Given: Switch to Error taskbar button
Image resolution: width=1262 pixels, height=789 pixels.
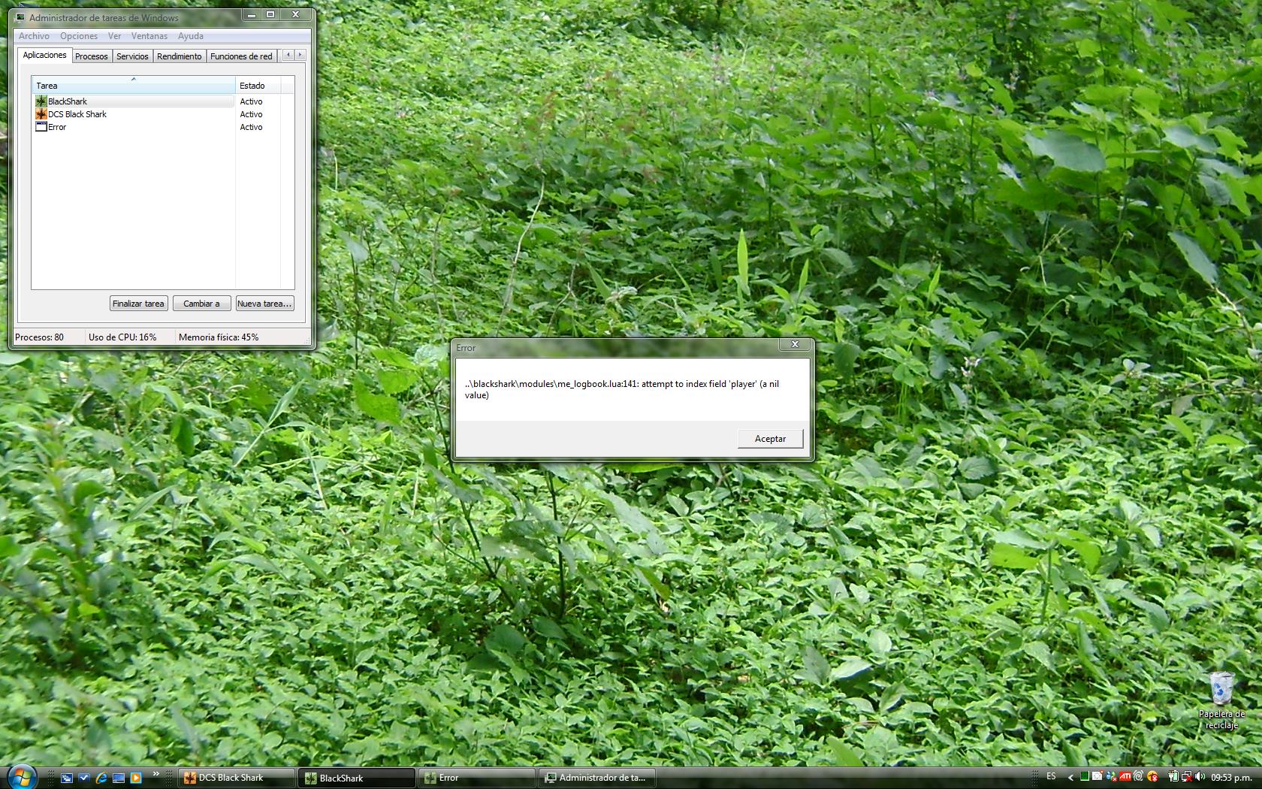Looking at the screenshot, I should (x=477, y=778).
